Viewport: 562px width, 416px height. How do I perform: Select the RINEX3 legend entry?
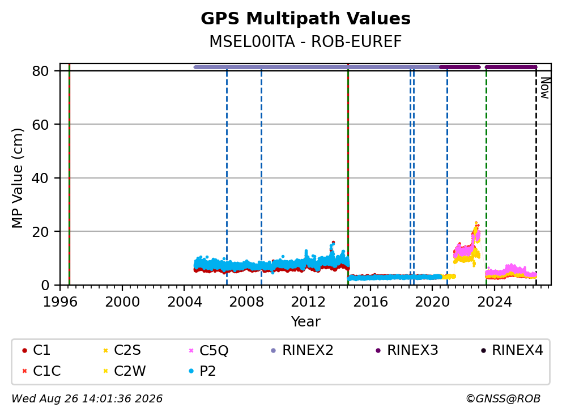point(407,350)
